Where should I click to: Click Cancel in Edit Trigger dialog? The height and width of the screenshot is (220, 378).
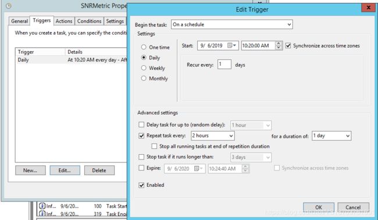[353, 207]
